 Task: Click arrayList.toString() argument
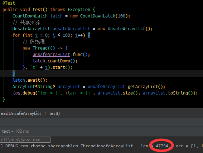click(x=168, y=93)
